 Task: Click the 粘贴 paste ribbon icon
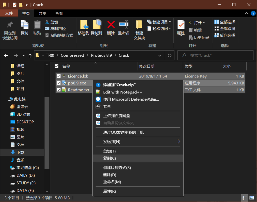pos(37,27)
